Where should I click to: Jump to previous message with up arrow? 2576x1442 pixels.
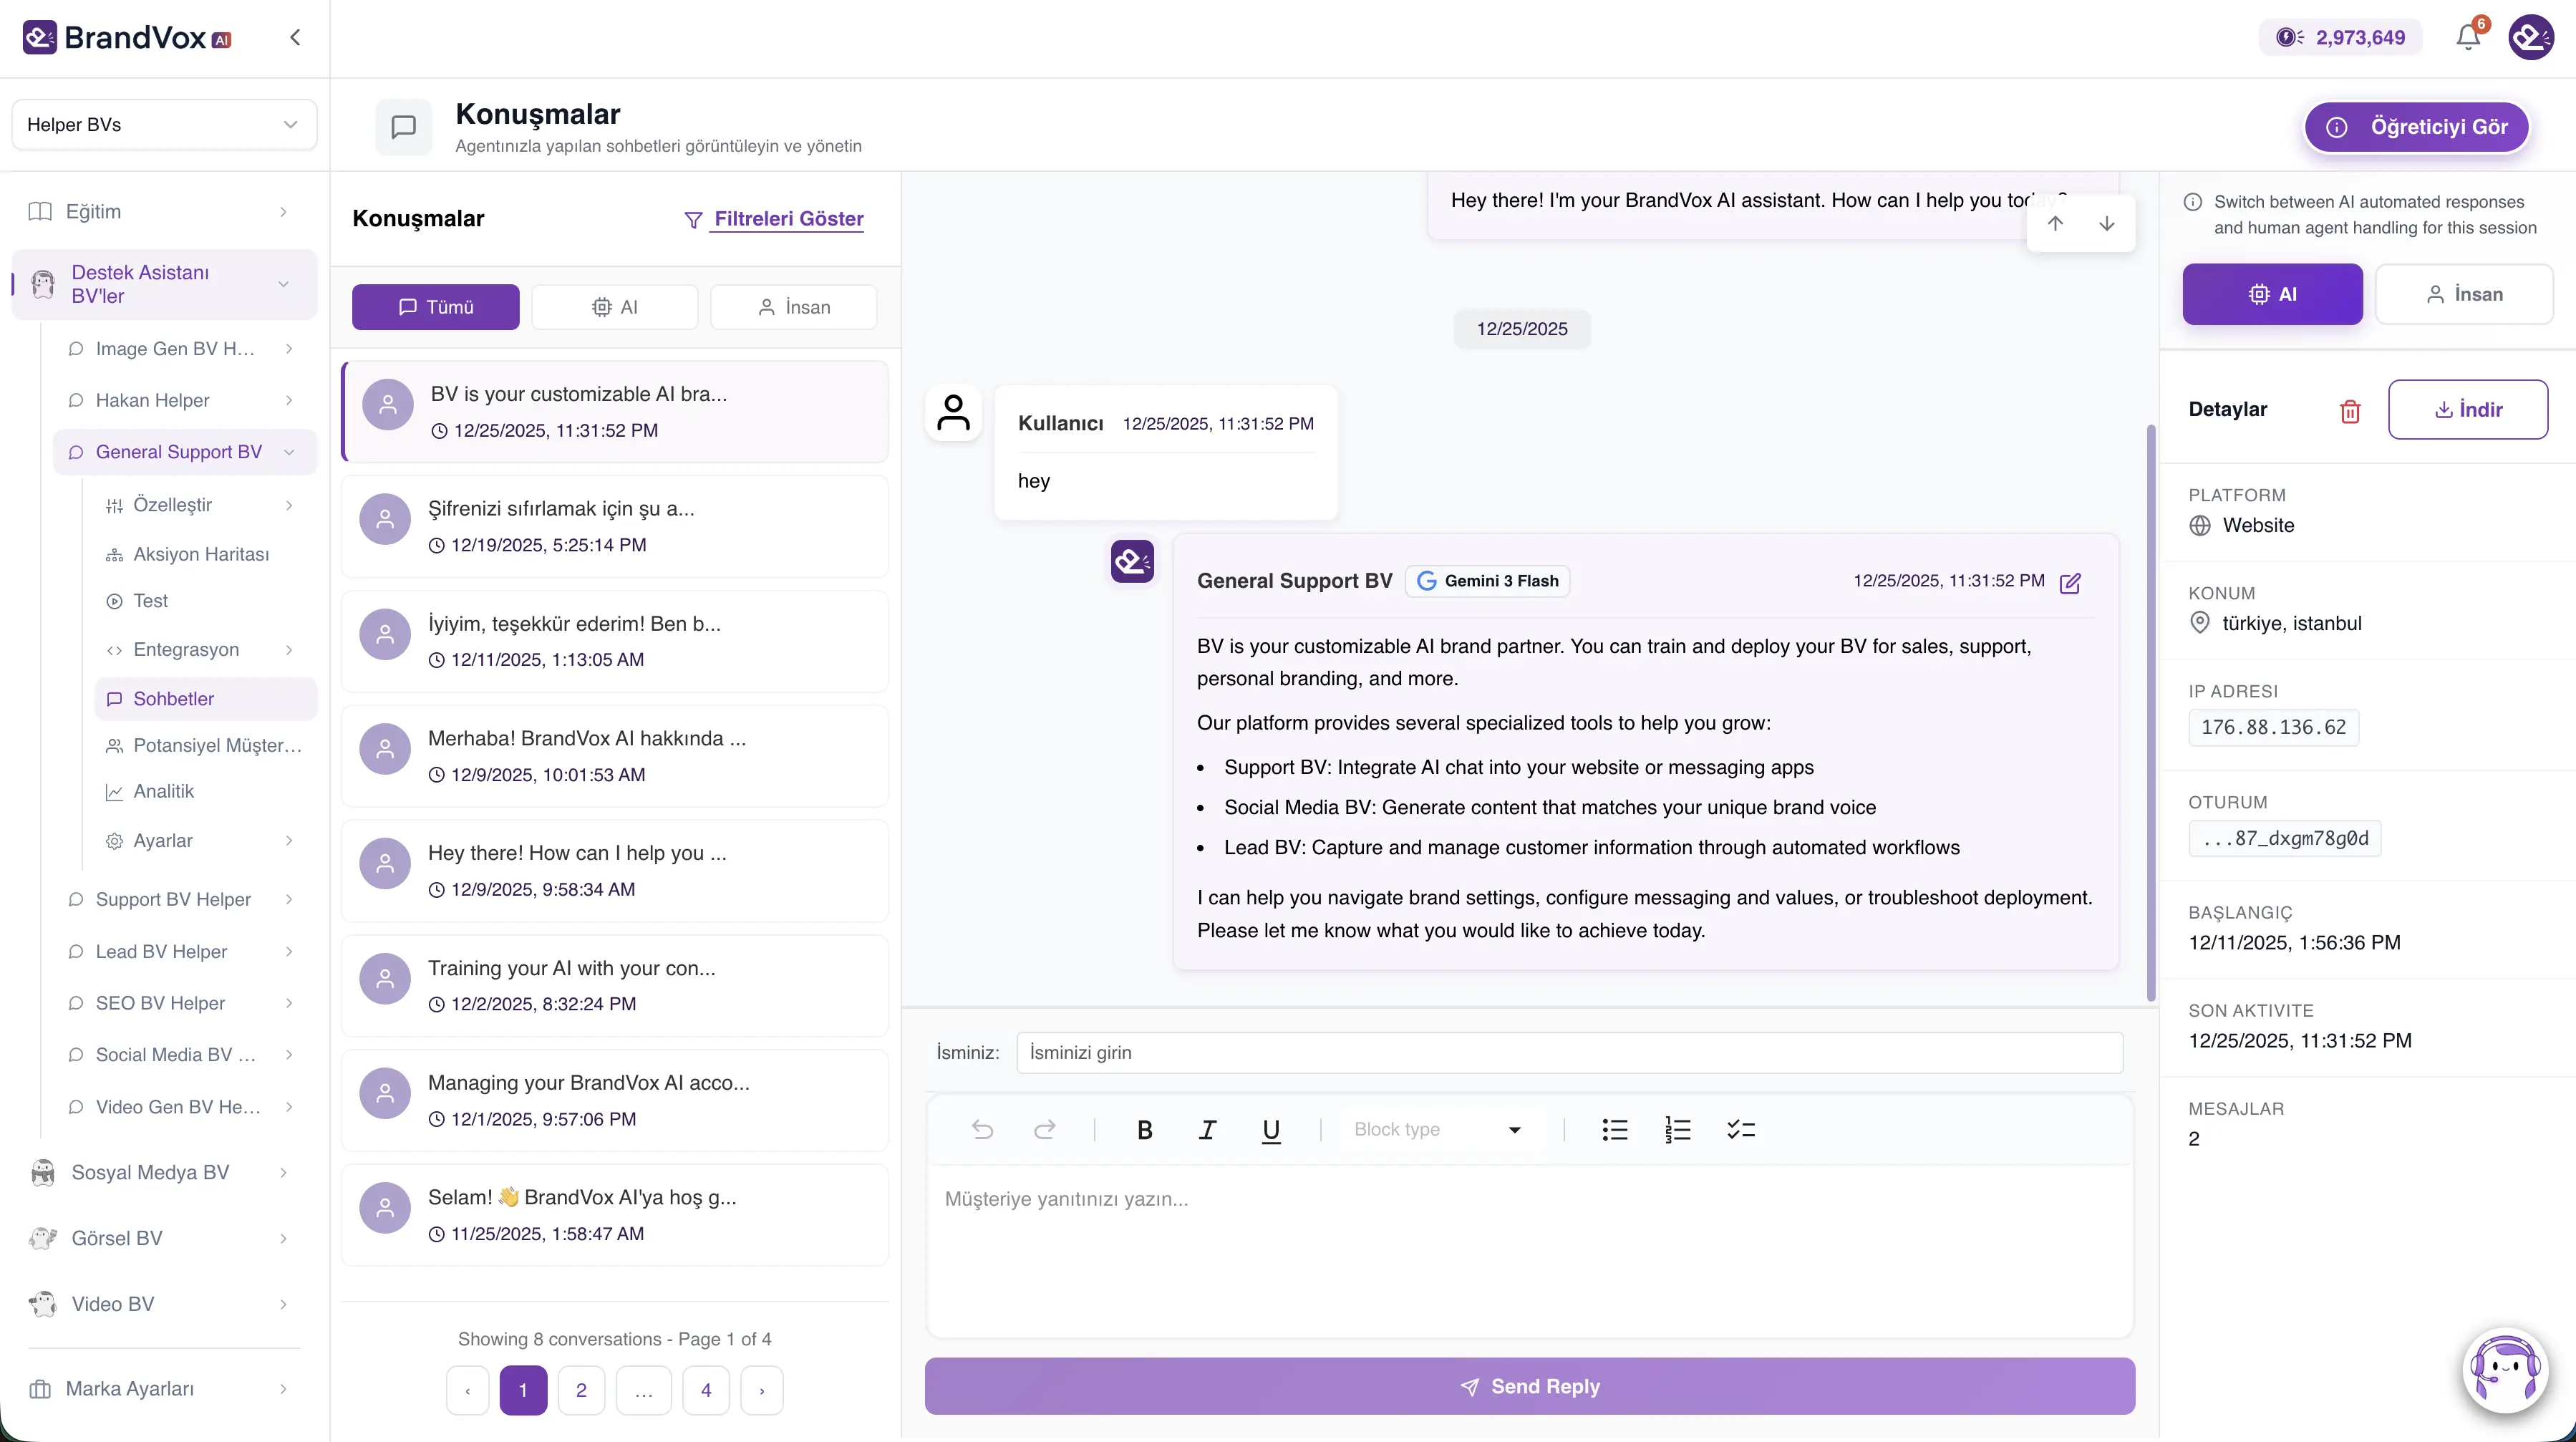[x=2055, y=223]
